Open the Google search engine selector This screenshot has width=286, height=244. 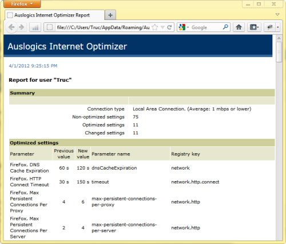(x=184, y=27)
